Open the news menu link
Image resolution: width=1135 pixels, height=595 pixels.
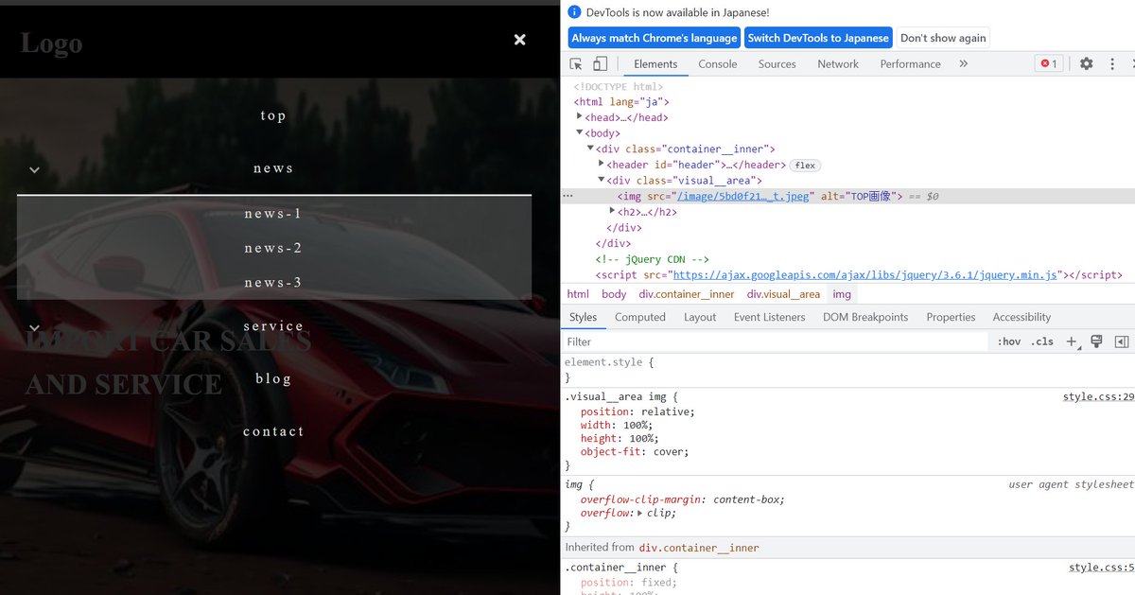[273, 168]
